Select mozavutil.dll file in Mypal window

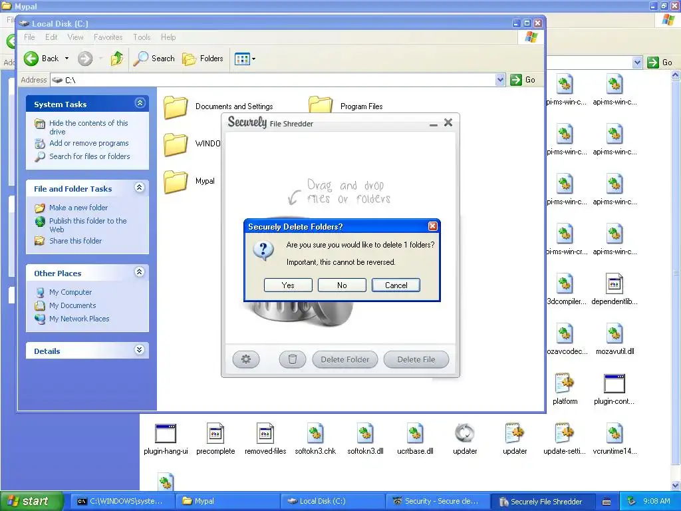[x=614, y=339]
